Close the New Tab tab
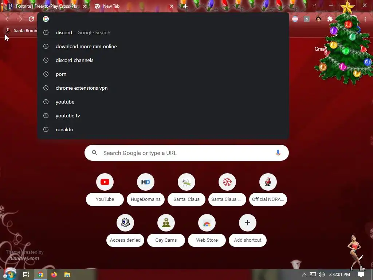The height and width of the screenshot is (280, 373). tap(172, 6)
